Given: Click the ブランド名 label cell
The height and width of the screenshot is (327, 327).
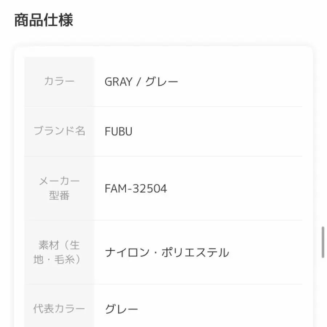Looking at the screenshot, I should click(x=59, y=131).
